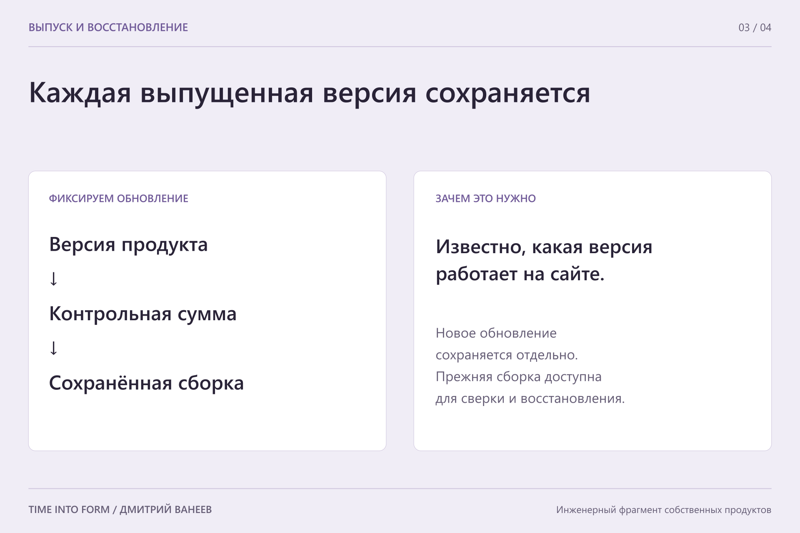Click the step "Версия продукта"

coord(128,245)
